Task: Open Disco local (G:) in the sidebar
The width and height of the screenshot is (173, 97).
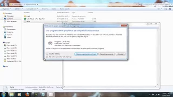Action: click(12, 53)
